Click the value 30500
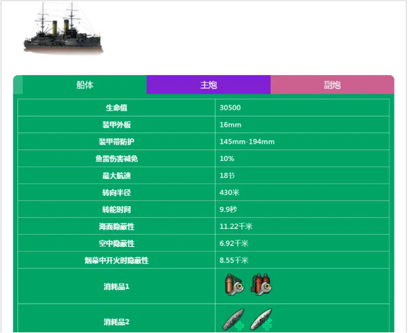 tap(230, 108)
